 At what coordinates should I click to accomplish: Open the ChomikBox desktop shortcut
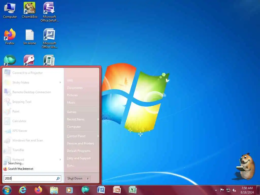pos(29,10)
